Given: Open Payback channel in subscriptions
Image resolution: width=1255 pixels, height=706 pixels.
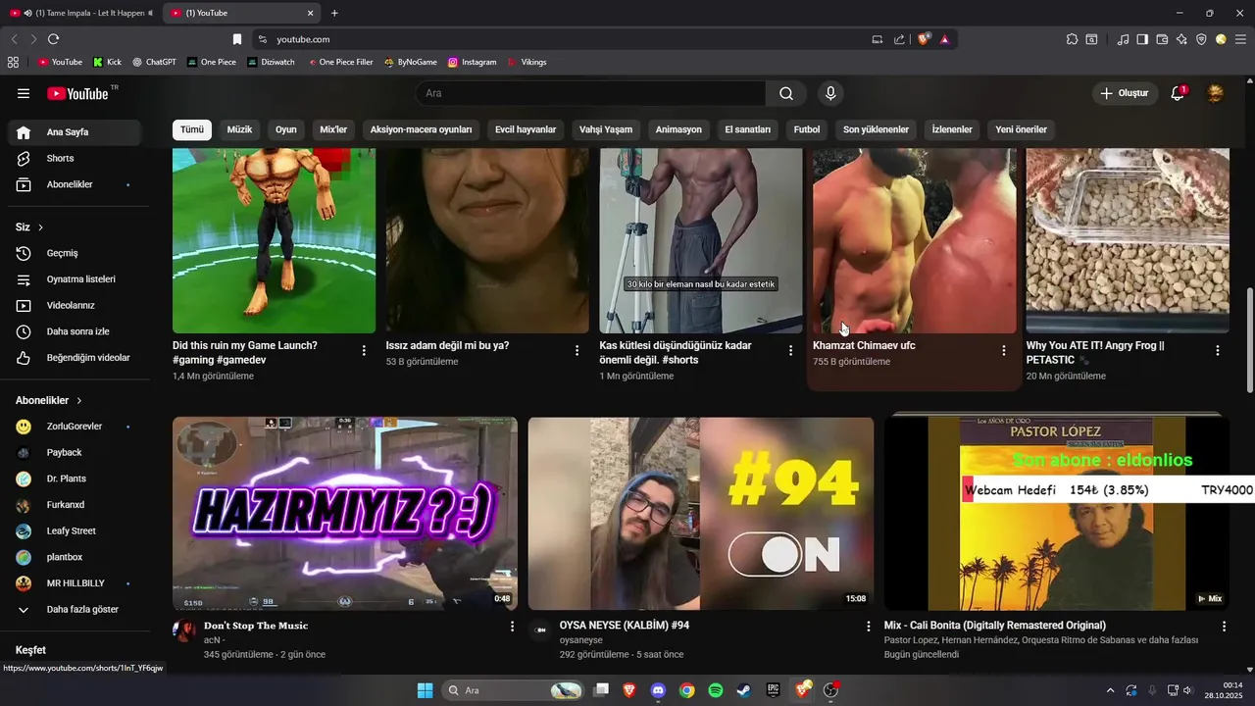Looking at the screenshot, I should (75, 452).
